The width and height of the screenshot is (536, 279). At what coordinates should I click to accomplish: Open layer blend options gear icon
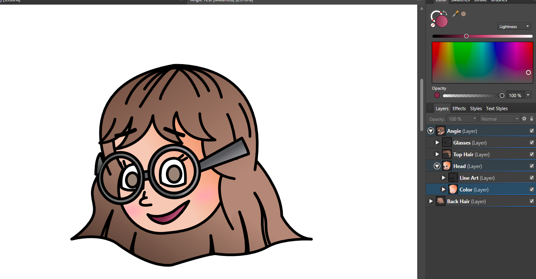click(x=524, y=119)
